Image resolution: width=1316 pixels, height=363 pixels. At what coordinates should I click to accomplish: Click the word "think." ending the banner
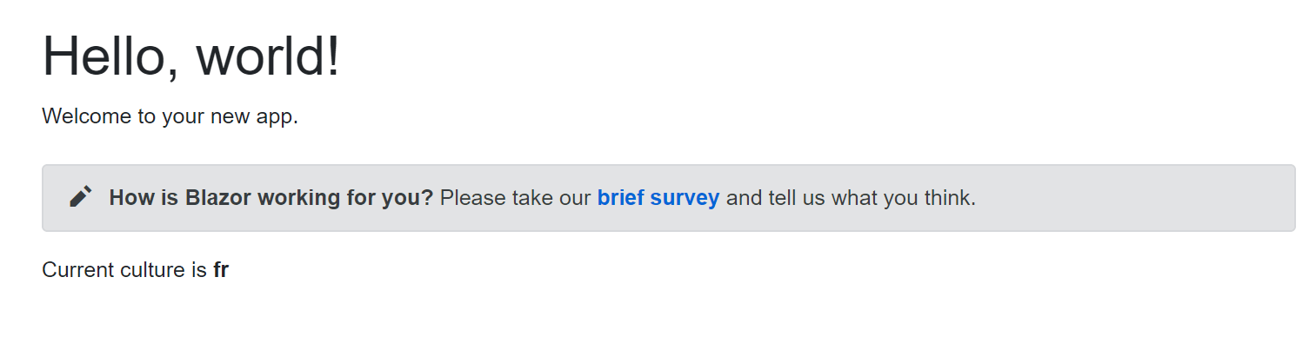click(x=950, y=198)
